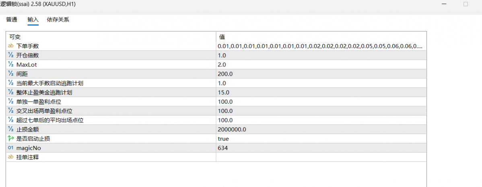Click the icon beside 交叉出场两单盈利点位
Viewport: 482px width, 187px height.
click(x=10, y=111)
